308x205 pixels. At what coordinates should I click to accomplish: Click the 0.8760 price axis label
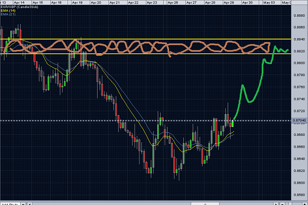tap(299, 87)
